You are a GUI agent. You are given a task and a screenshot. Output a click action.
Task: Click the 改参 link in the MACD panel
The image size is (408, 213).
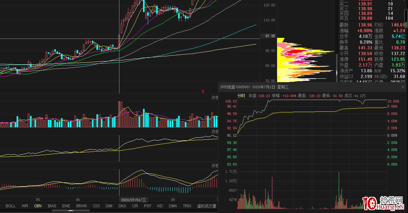(215, 166)
